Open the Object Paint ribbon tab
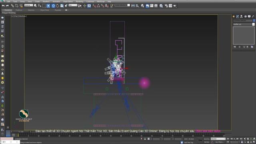 click(44, 10)
